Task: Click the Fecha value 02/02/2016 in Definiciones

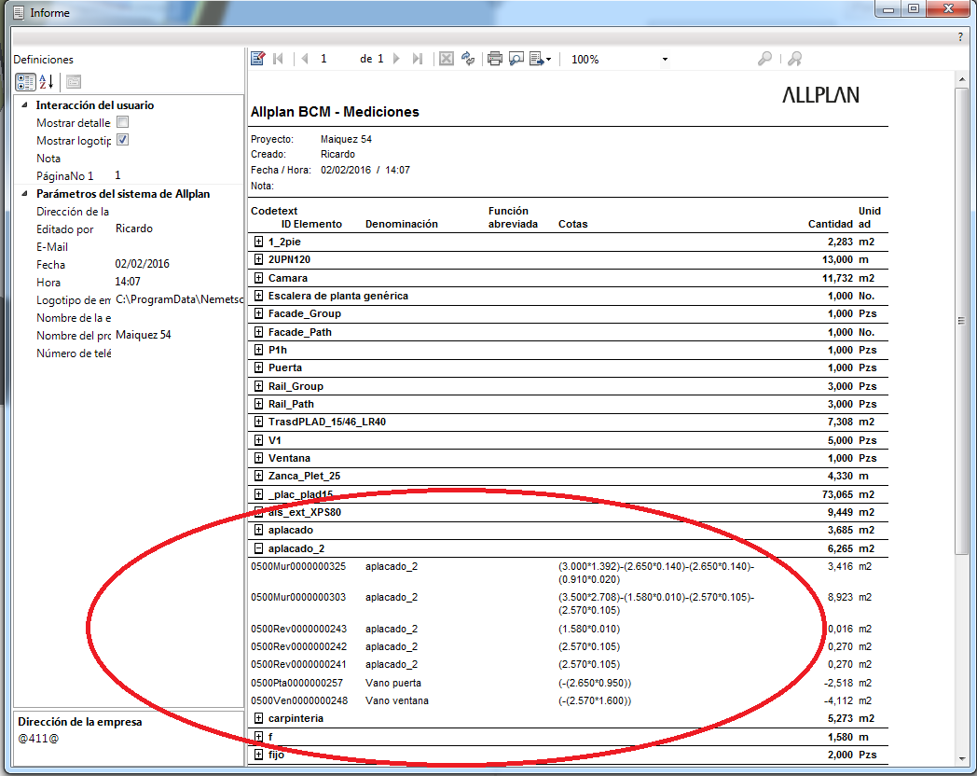Action: tap(142, 264)
